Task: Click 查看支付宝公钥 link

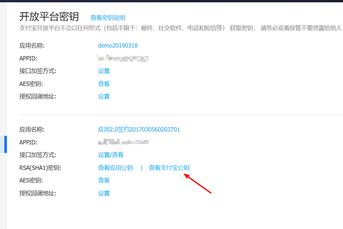Action: [x=169, y=168]
